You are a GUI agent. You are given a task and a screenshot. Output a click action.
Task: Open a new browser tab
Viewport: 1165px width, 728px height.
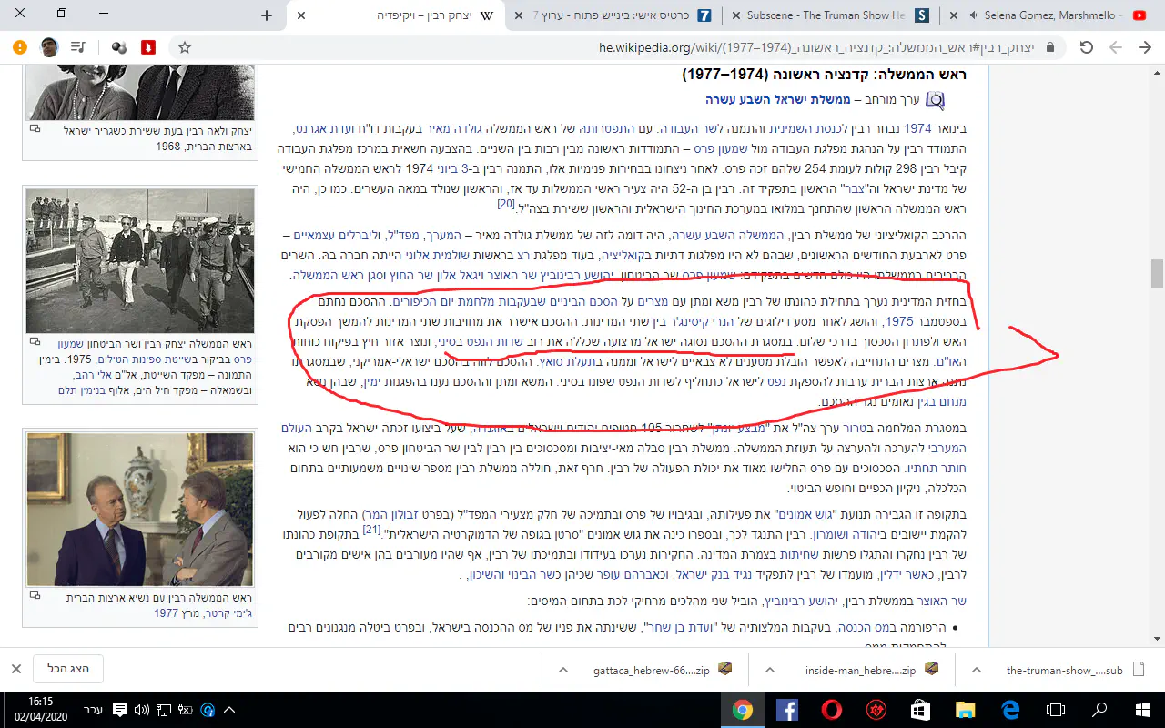click(266, 15)
